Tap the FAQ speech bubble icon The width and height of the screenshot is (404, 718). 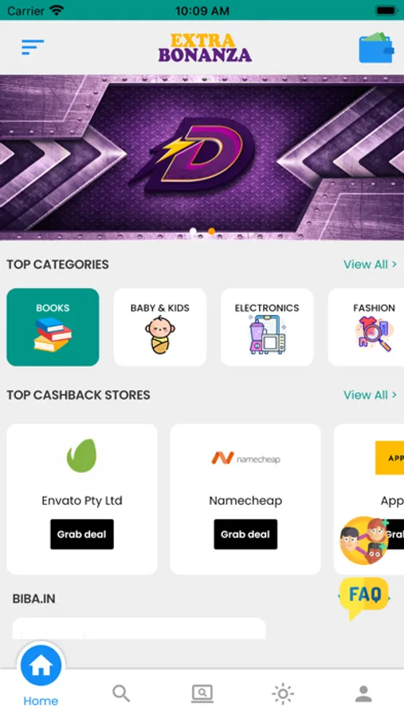point(364,598)
